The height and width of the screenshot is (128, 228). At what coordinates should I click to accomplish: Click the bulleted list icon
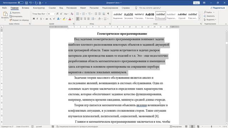pyautogui.click(x=78, y=14)
